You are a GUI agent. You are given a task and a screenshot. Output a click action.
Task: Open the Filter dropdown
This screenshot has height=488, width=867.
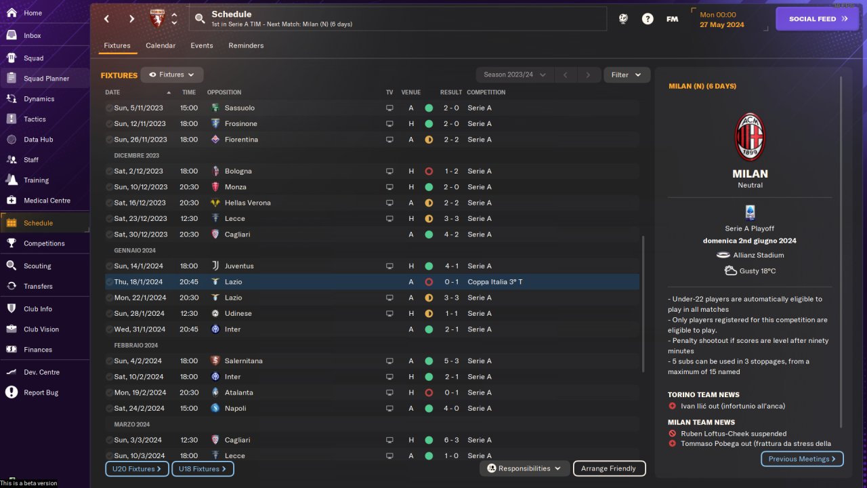pyautogui.click(x=627, y=75)
